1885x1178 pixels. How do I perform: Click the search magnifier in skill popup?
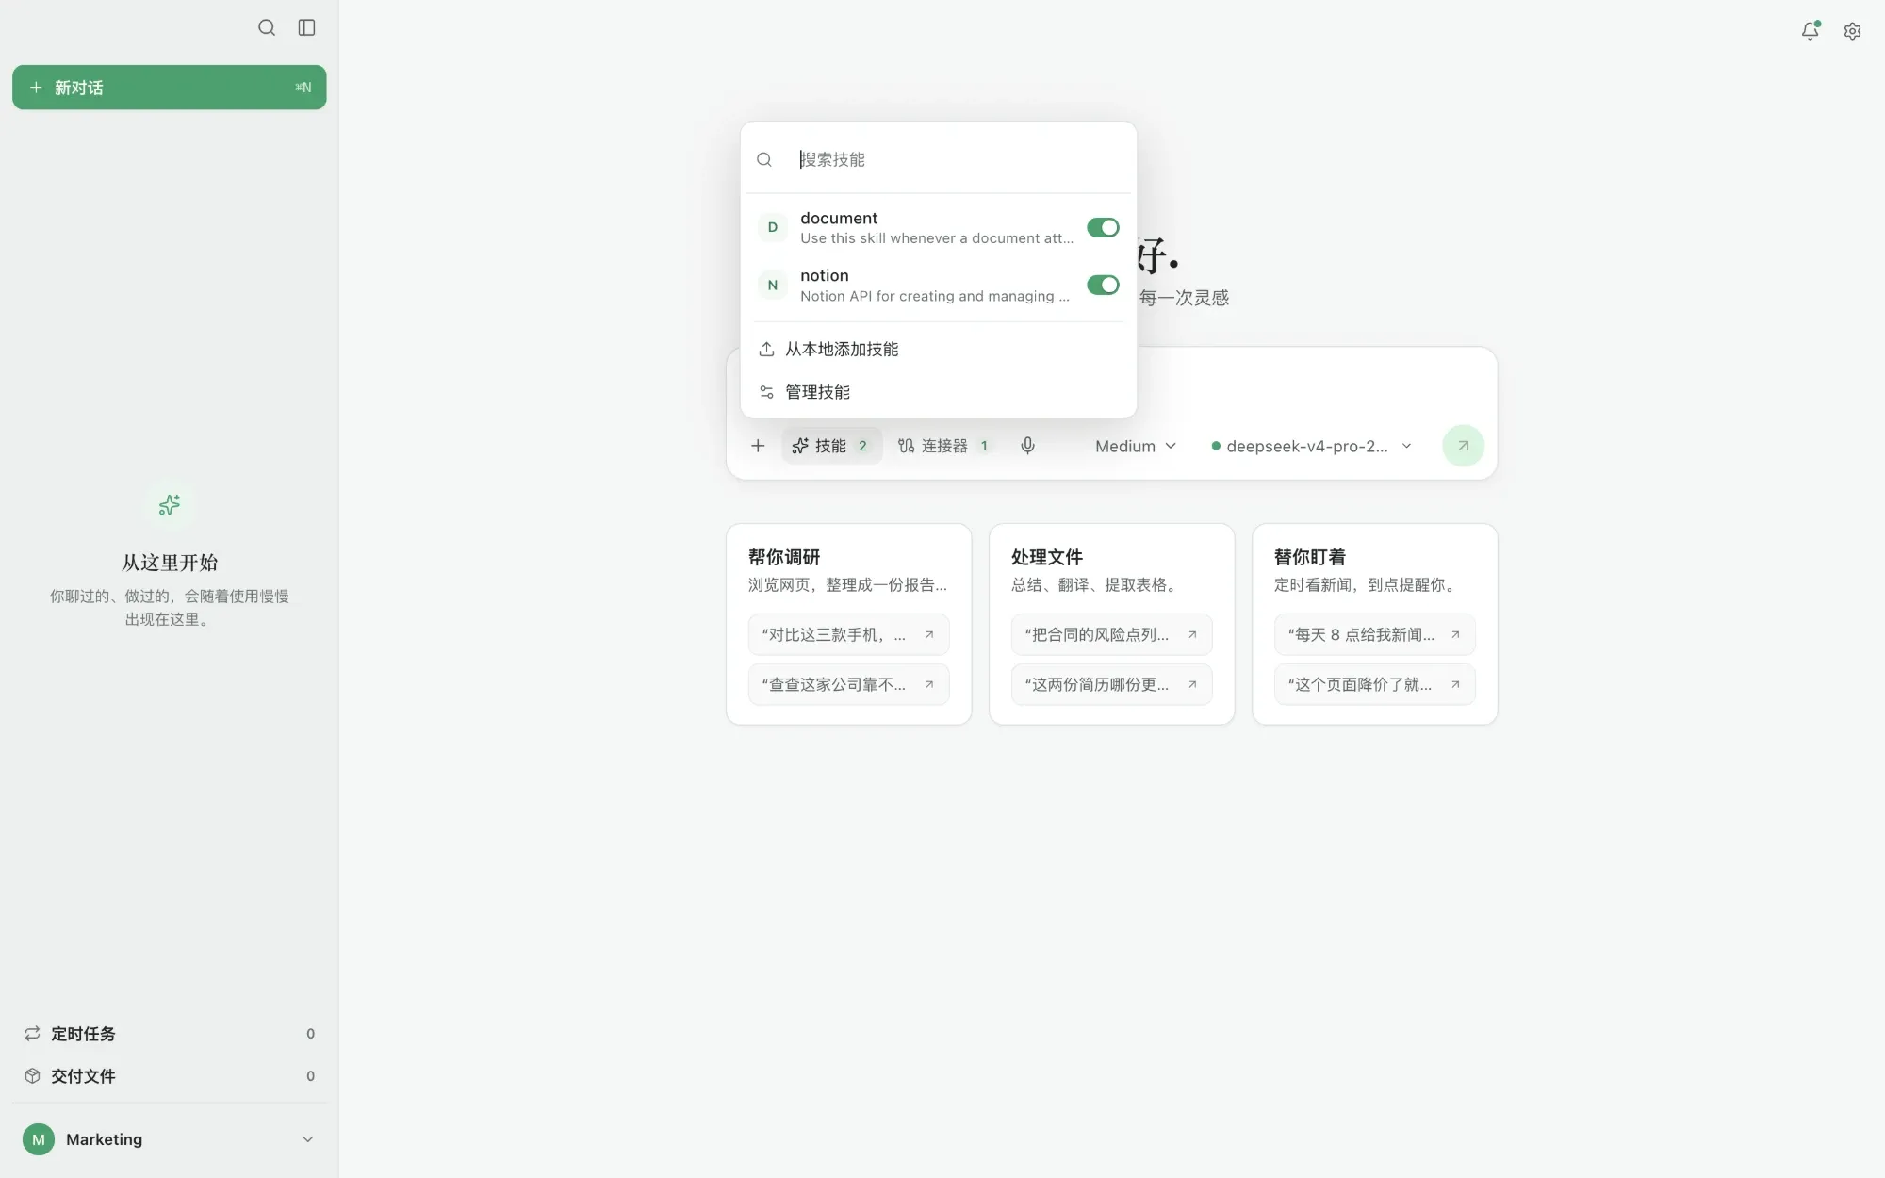click(764, 159)
